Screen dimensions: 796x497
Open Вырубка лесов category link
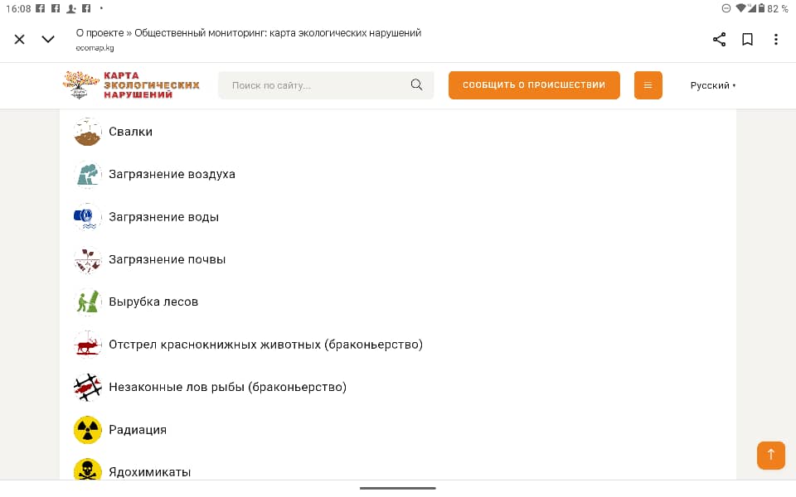pyautogui.click(x=153, y=302)
